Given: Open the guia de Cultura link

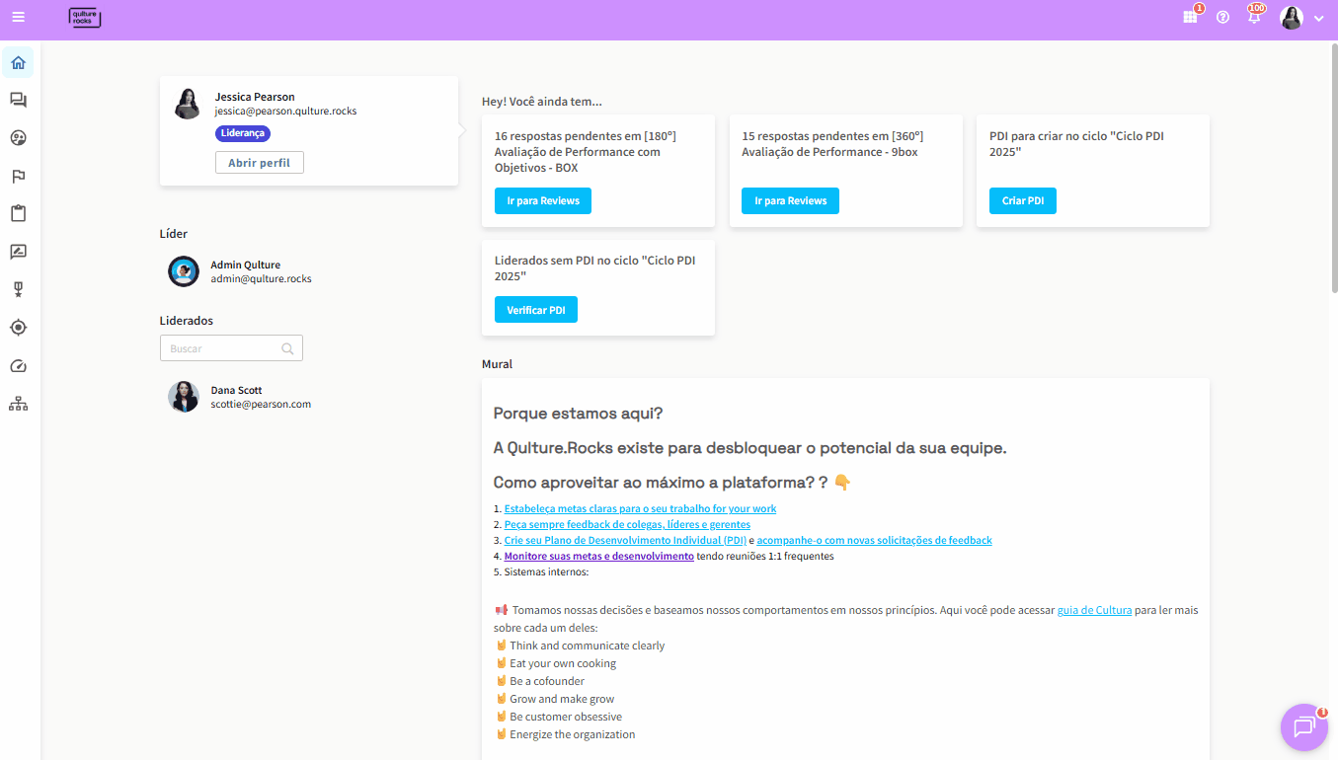Looking at the screenshot, I should 1094,610.
